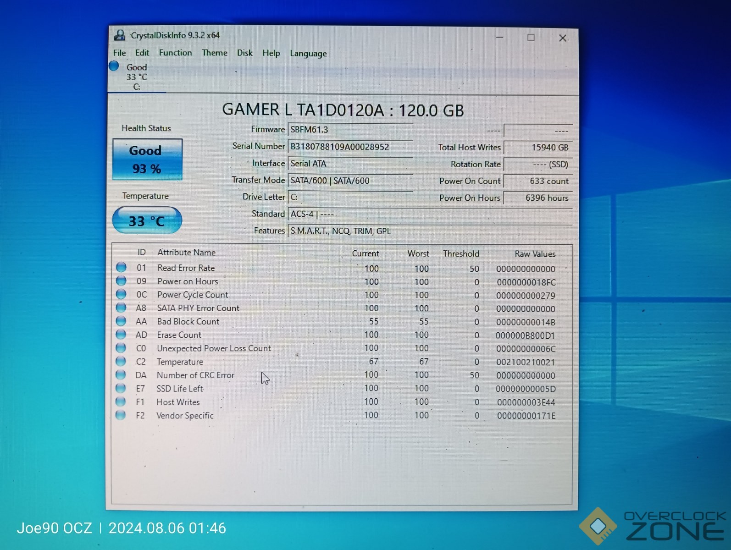Open the Language menu
The height and width of the screenshot is (550, 731).
click(308, 54)
